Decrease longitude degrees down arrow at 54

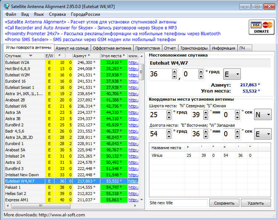169,137
